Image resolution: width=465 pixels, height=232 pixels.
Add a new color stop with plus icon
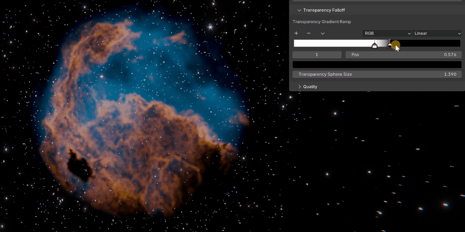(296, 33)
